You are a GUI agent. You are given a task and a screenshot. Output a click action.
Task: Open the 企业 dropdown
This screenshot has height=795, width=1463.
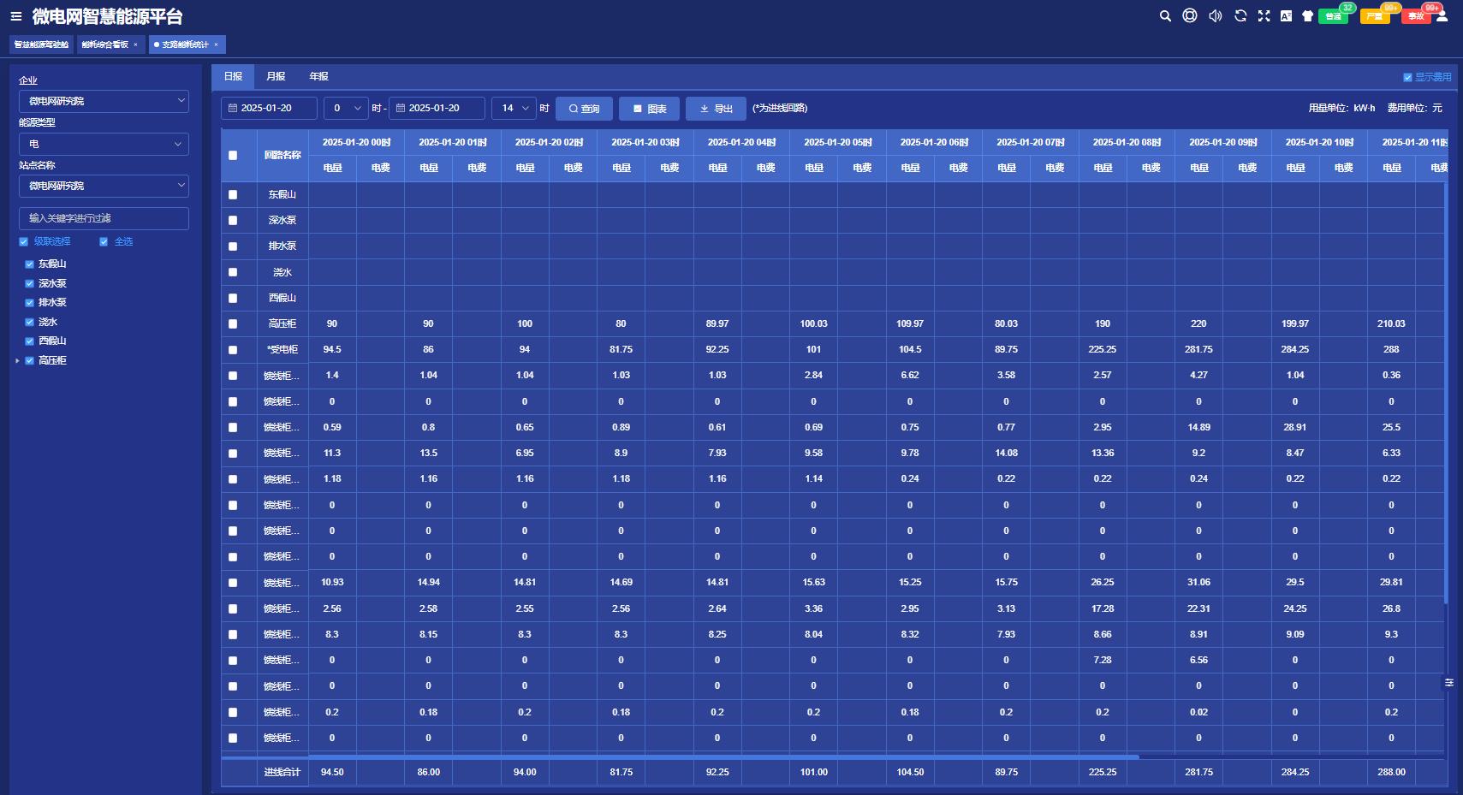pyautogui.click(x=104, y=101)
